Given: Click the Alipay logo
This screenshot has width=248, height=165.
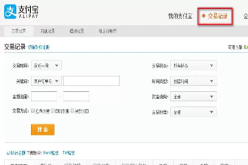Looking at the screenshot, I should coord(21,12).
